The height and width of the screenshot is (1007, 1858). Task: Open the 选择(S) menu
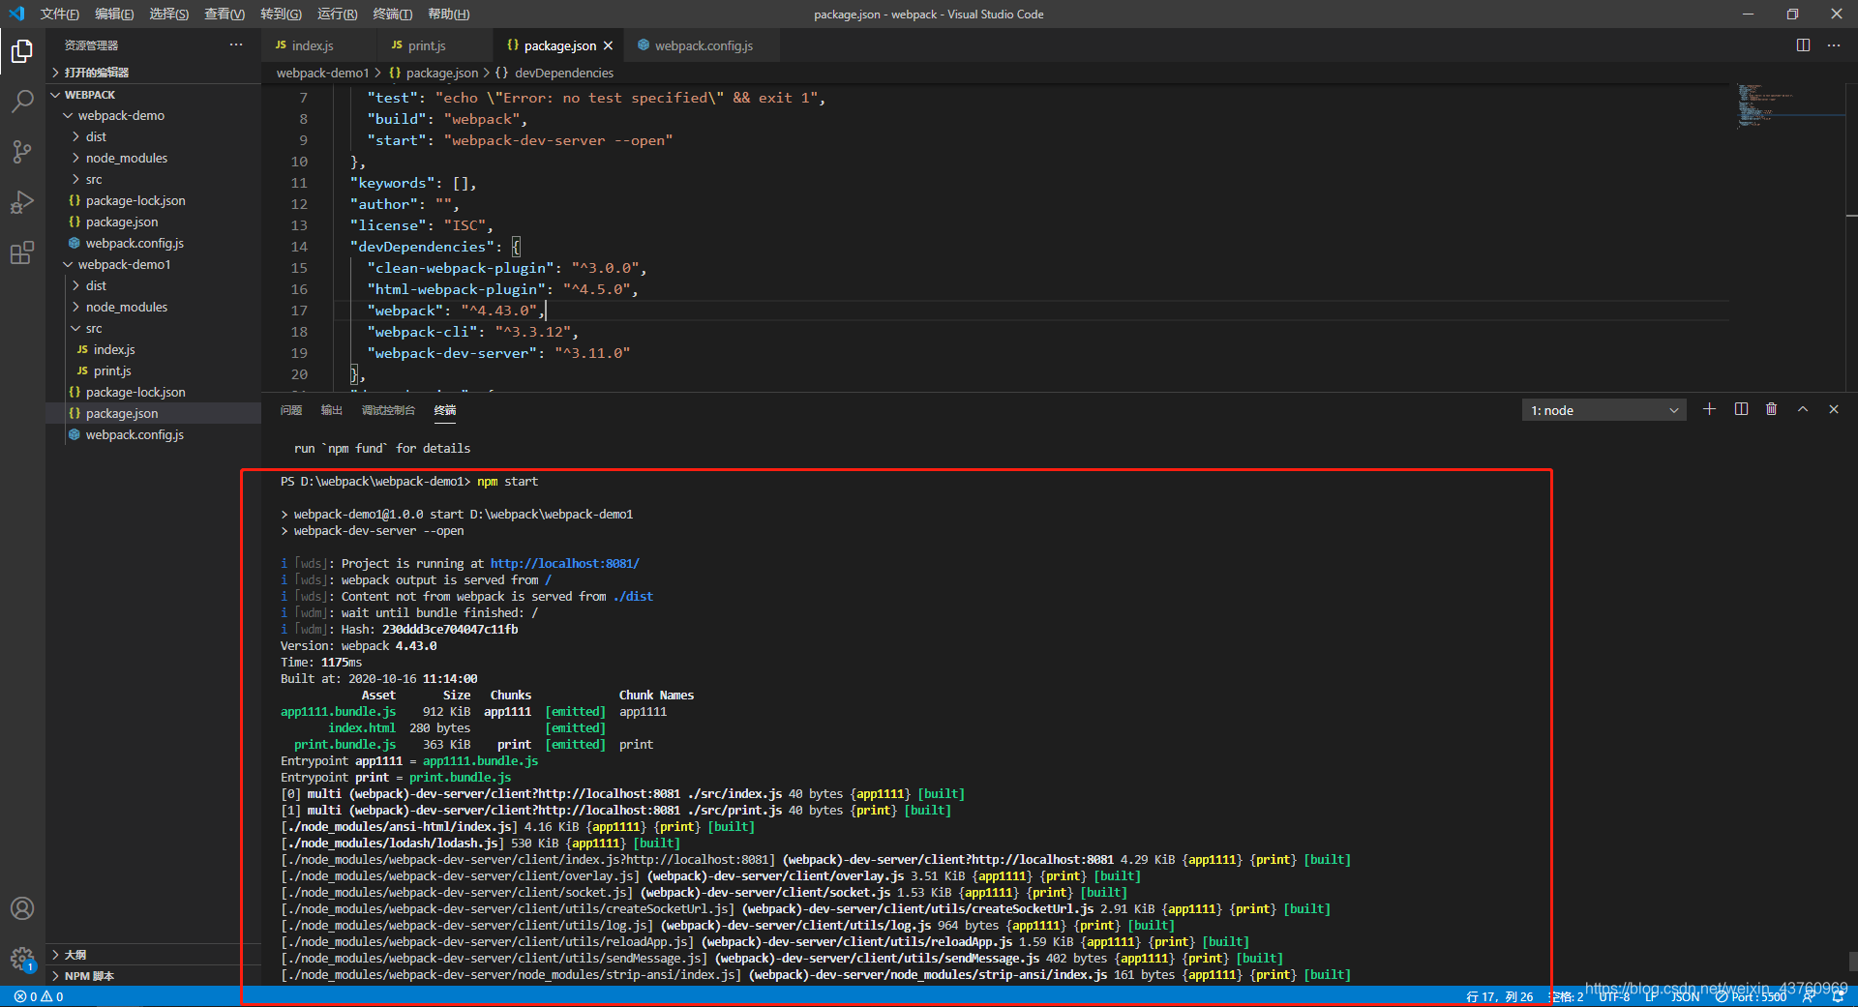pyautogui.click(x=169, y=14)
